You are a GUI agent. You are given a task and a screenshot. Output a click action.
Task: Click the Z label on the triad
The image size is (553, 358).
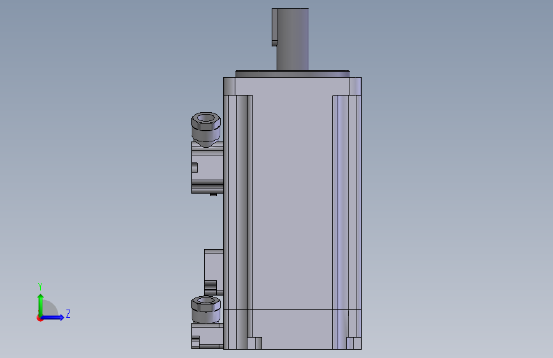[68, 313]
